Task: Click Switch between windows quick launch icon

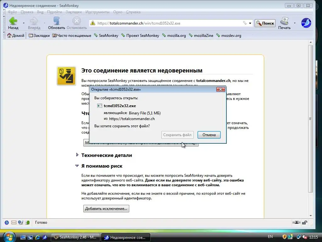Action: (x=30, y=237)
